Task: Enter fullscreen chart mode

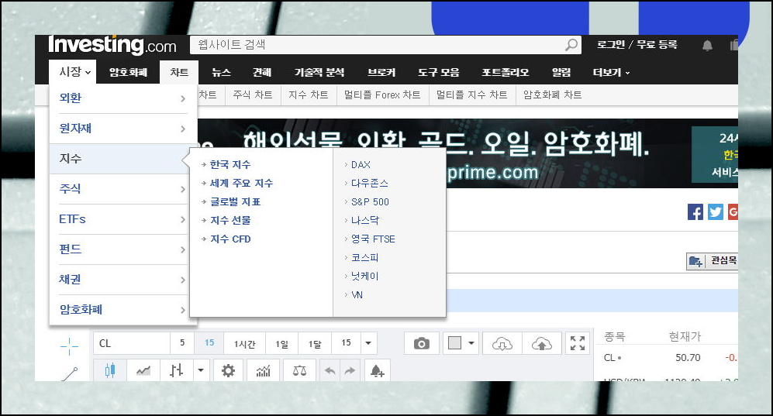Action: pos(578,343)
